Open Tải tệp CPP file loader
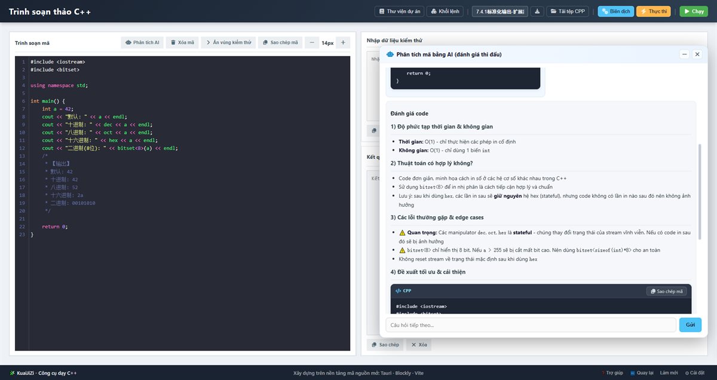 pyautogui.click(x=568, y=11)
